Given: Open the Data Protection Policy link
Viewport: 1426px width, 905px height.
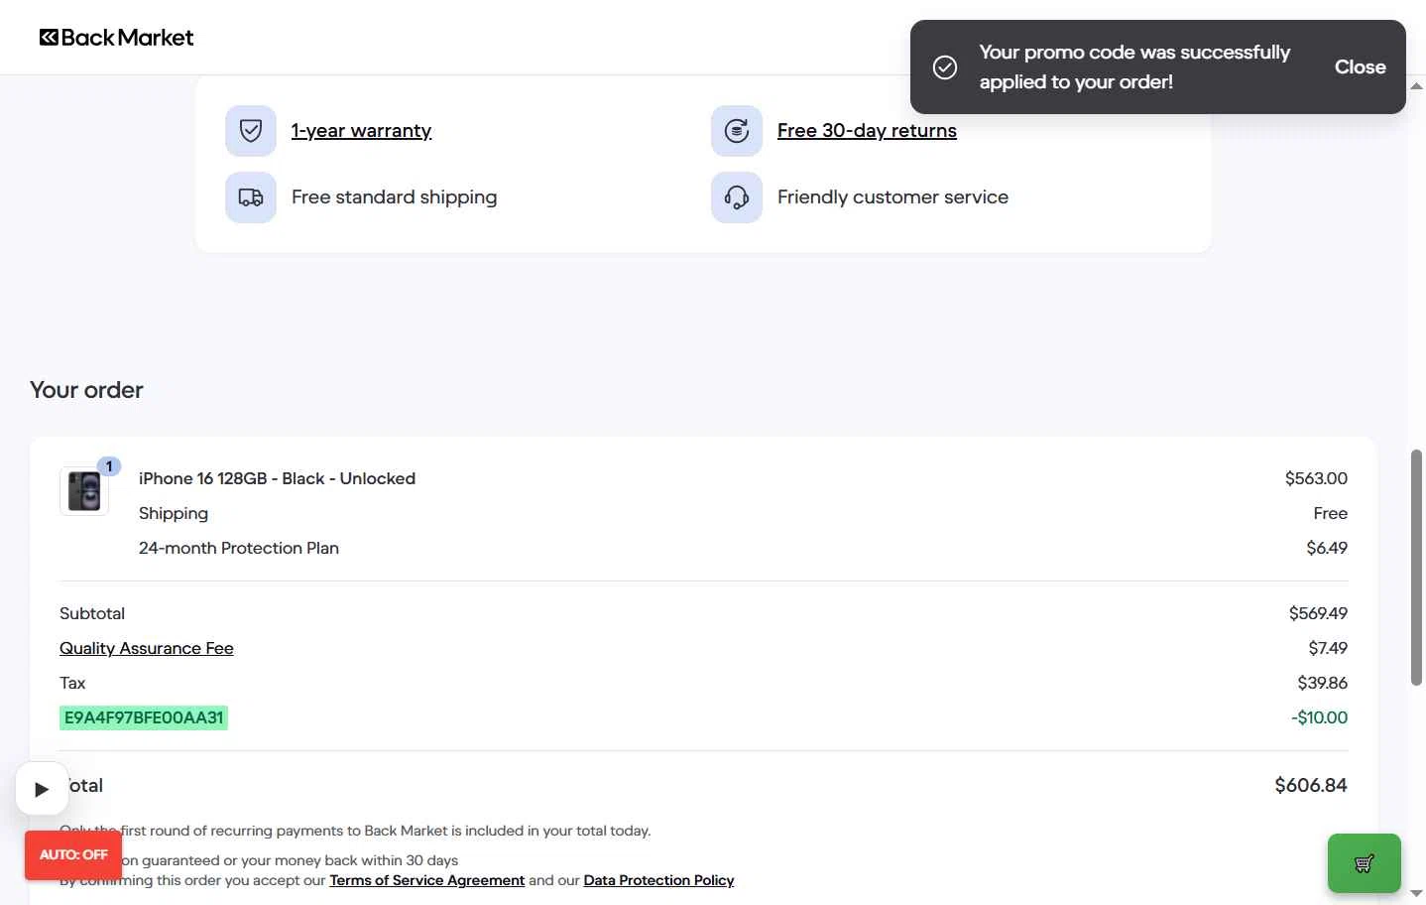Looking at the screenshot, I should point(658,880).
